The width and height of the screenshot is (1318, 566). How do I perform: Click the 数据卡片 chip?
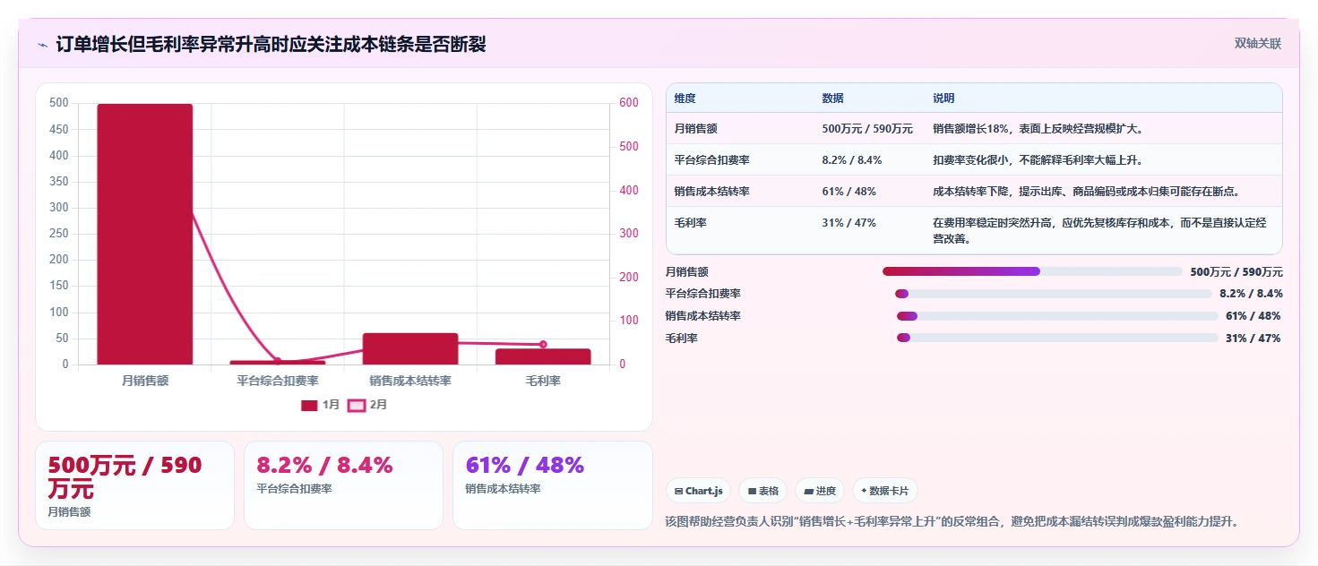click(885, 491)
